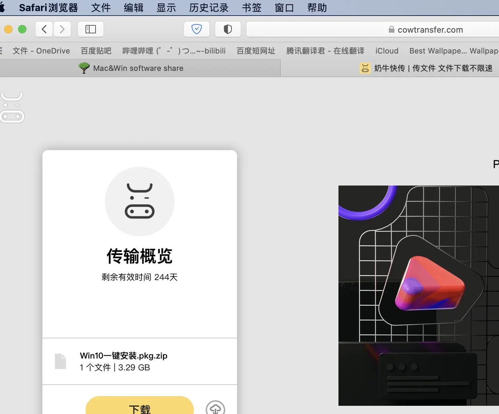Click the cloud save icon beside 下载
The image size is (499, 414).
coord(216,408)
